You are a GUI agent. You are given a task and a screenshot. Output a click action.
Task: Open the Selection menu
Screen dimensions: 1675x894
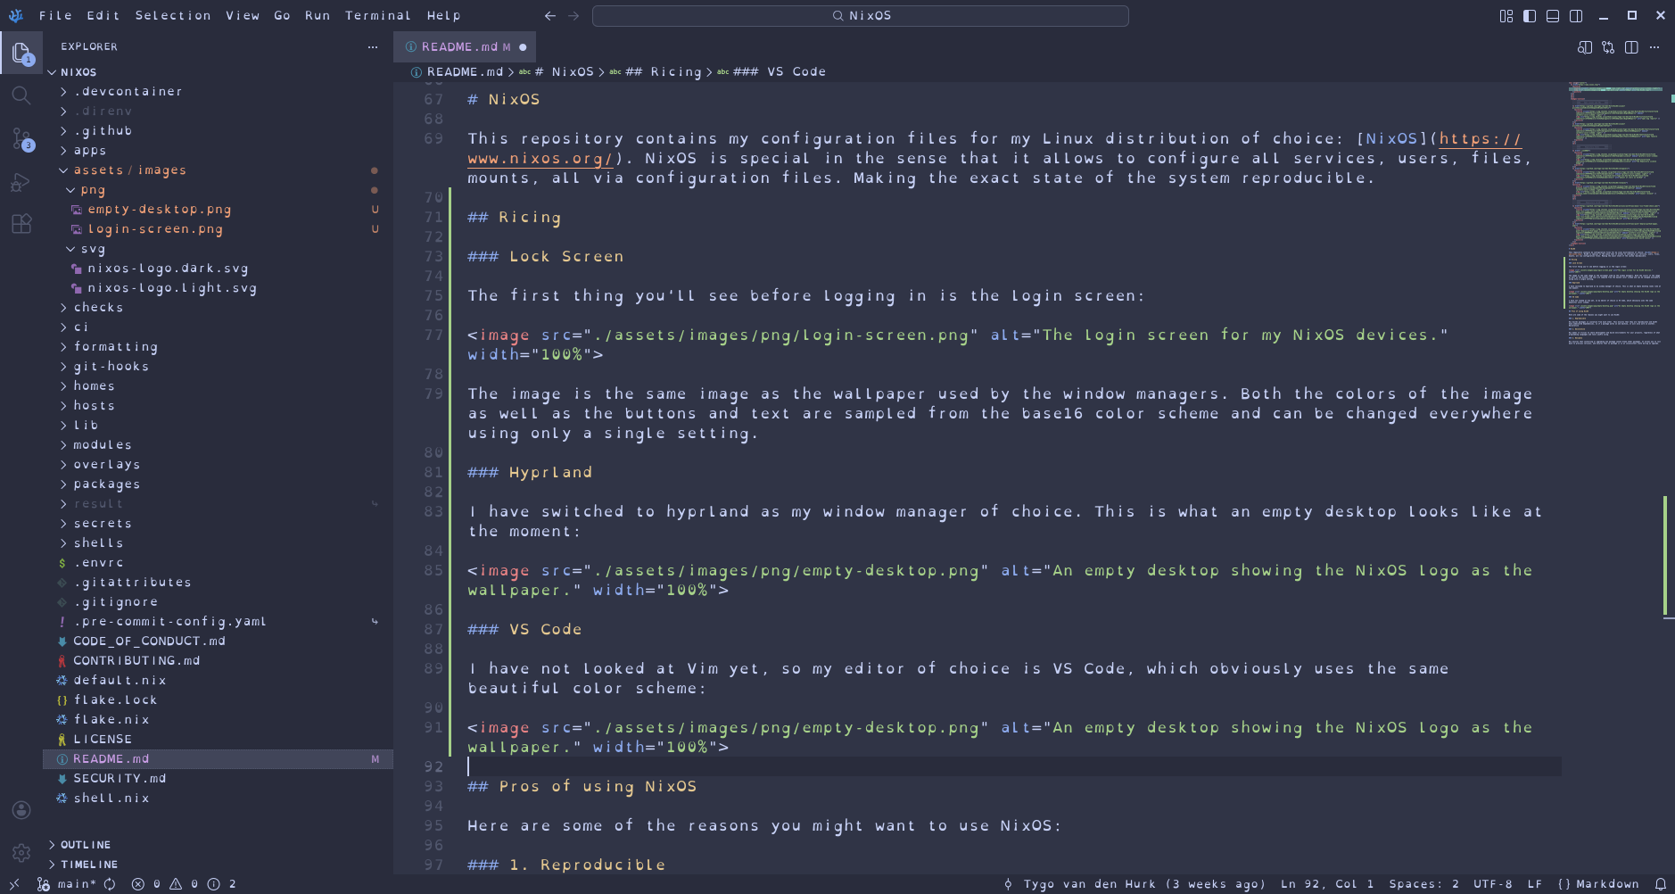coord(173,16)
